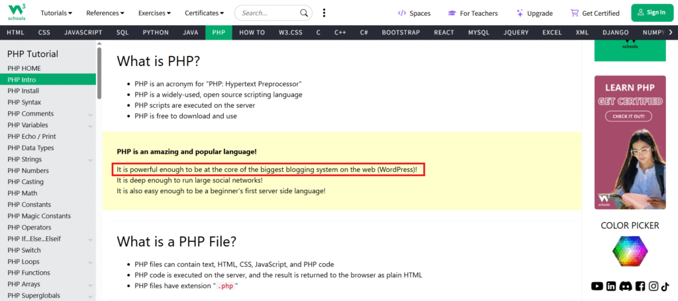Expand the Certificates dropdown menu
The width and height of the screenshot is (678, 301).
coord(204,13)
